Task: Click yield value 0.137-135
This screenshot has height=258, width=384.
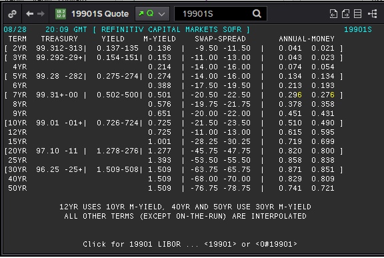Action: click(x=117, y=48)
